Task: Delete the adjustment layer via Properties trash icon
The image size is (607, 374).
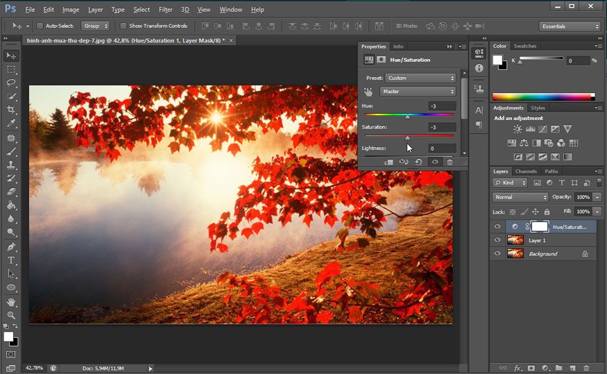Action: [x=450, y=162]
